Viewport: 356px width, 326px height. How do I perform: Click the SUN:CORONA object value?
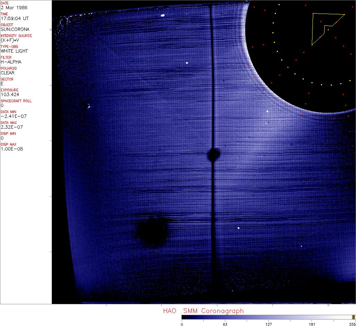click(15, 29)
